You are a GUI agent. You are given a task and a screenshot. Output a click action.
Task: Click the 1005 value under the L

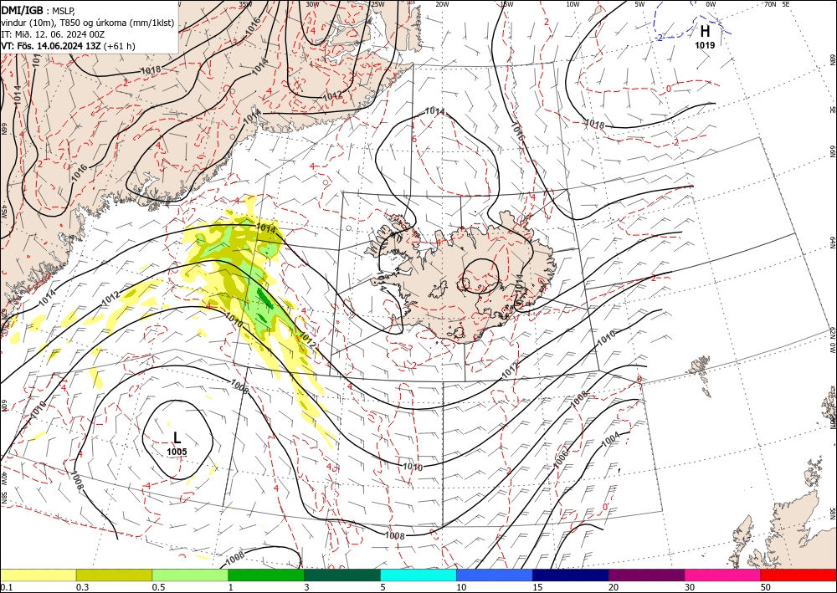click(x=177, y=452)
